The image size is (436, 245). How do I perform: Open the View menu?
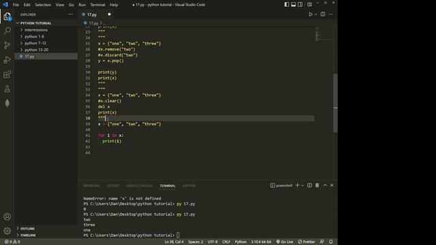point(60,5)
